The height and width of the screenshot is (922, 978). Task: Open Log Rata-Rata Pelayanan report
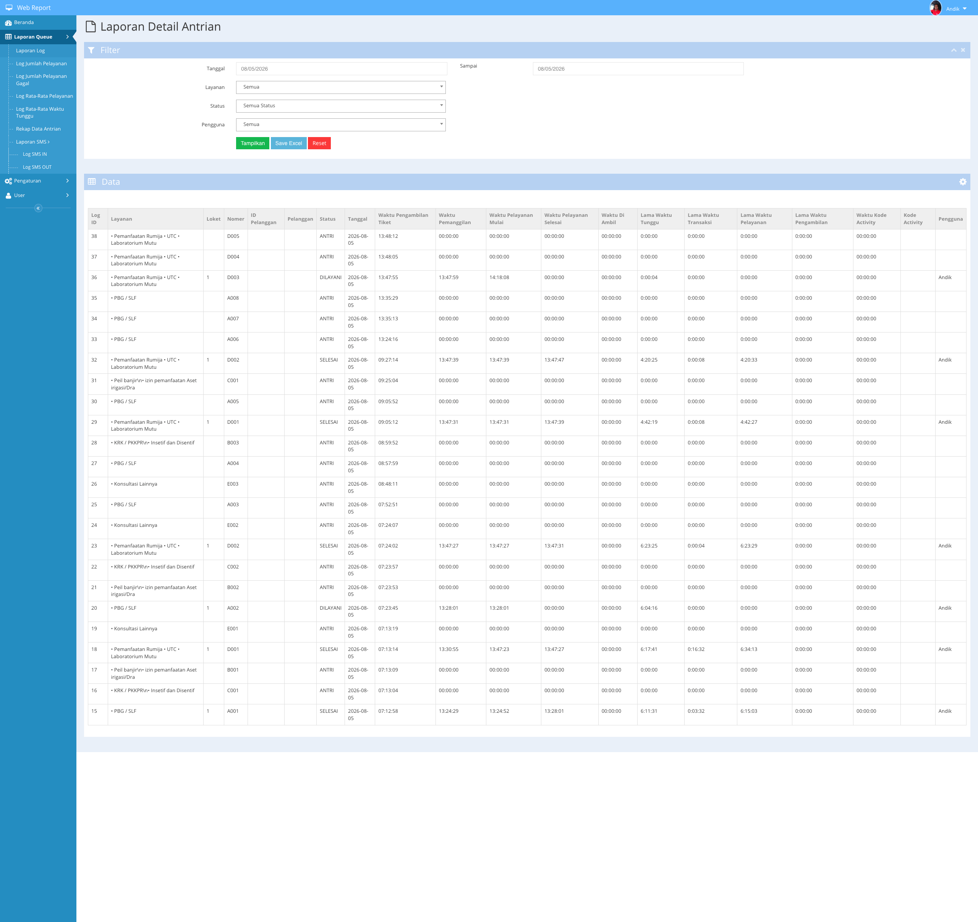(44, 96)
